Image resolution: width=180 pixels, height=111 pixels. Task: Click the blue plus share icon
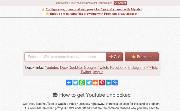[69, 82]
